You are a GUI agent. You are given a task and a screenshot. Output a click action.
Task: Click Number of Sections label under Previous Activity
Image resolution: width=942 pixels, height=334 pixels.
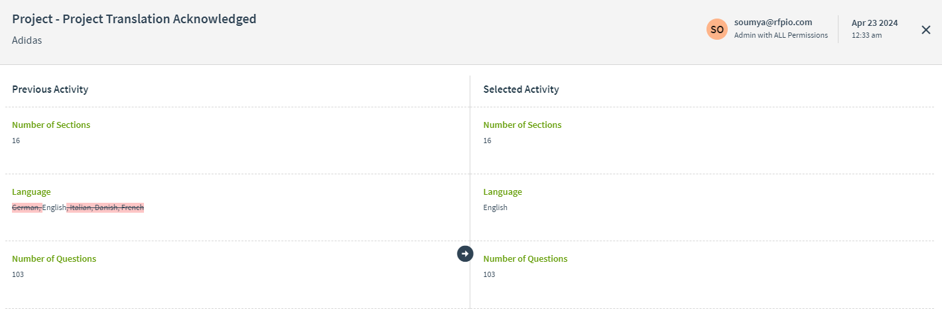51,125
